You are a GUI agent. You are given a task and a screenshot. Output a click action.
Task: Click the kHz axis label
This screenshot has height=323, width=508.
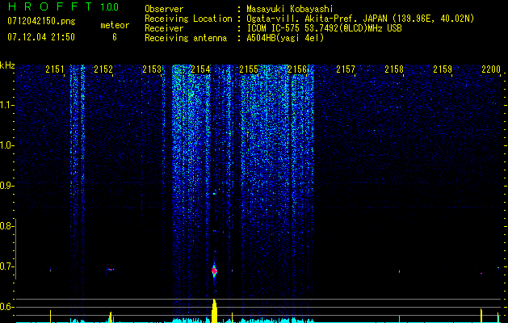(x=7, y=65)
